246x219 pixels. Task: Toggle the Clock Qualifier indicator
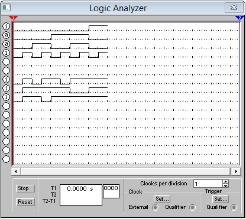192,207
